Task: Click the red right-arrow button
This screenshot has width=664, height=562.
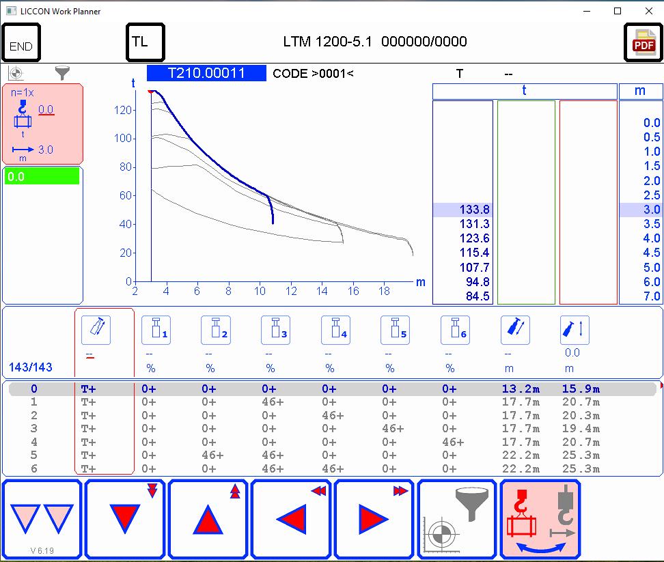Action: 374,519
